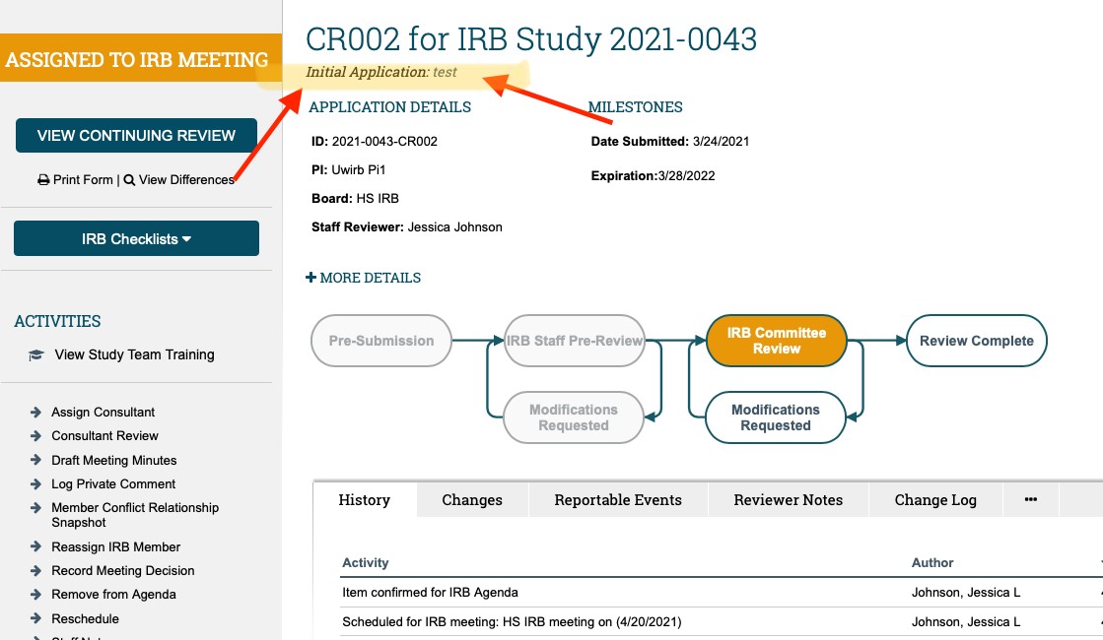The width and height of the screenshot is (1103, 640).
Task: Click the arrow icon next to Record Meeting Decision
Action: (35, 570)
